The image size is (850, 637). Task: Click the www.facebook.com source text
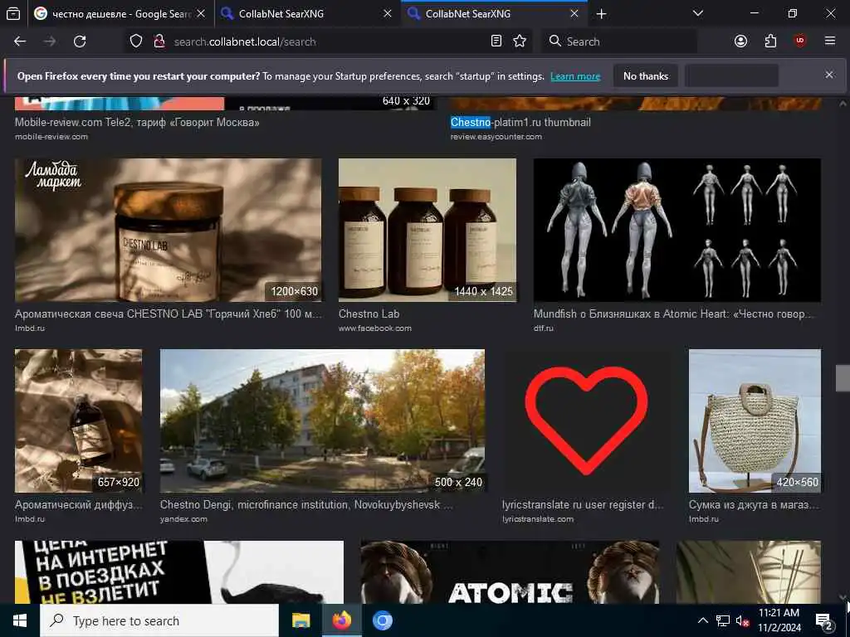(375, 328)
